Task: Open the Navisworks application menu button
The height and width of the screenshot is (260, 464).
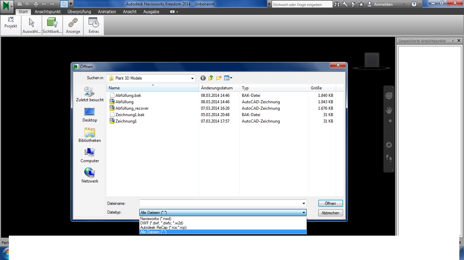Action: point(7,6)
